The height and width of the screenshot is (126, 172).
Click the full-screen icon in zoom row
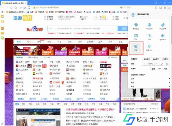(162, 64)
